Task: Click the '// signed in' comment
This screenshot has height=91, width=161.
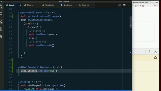Action: (x=37, y=31)
